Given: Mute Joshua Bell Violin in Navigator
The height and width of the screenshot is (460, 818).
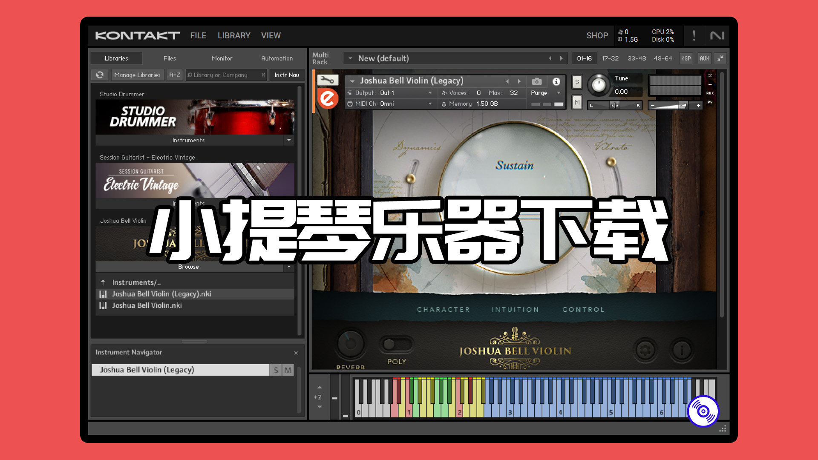Looking at the screenshot, I should [288, 370].
